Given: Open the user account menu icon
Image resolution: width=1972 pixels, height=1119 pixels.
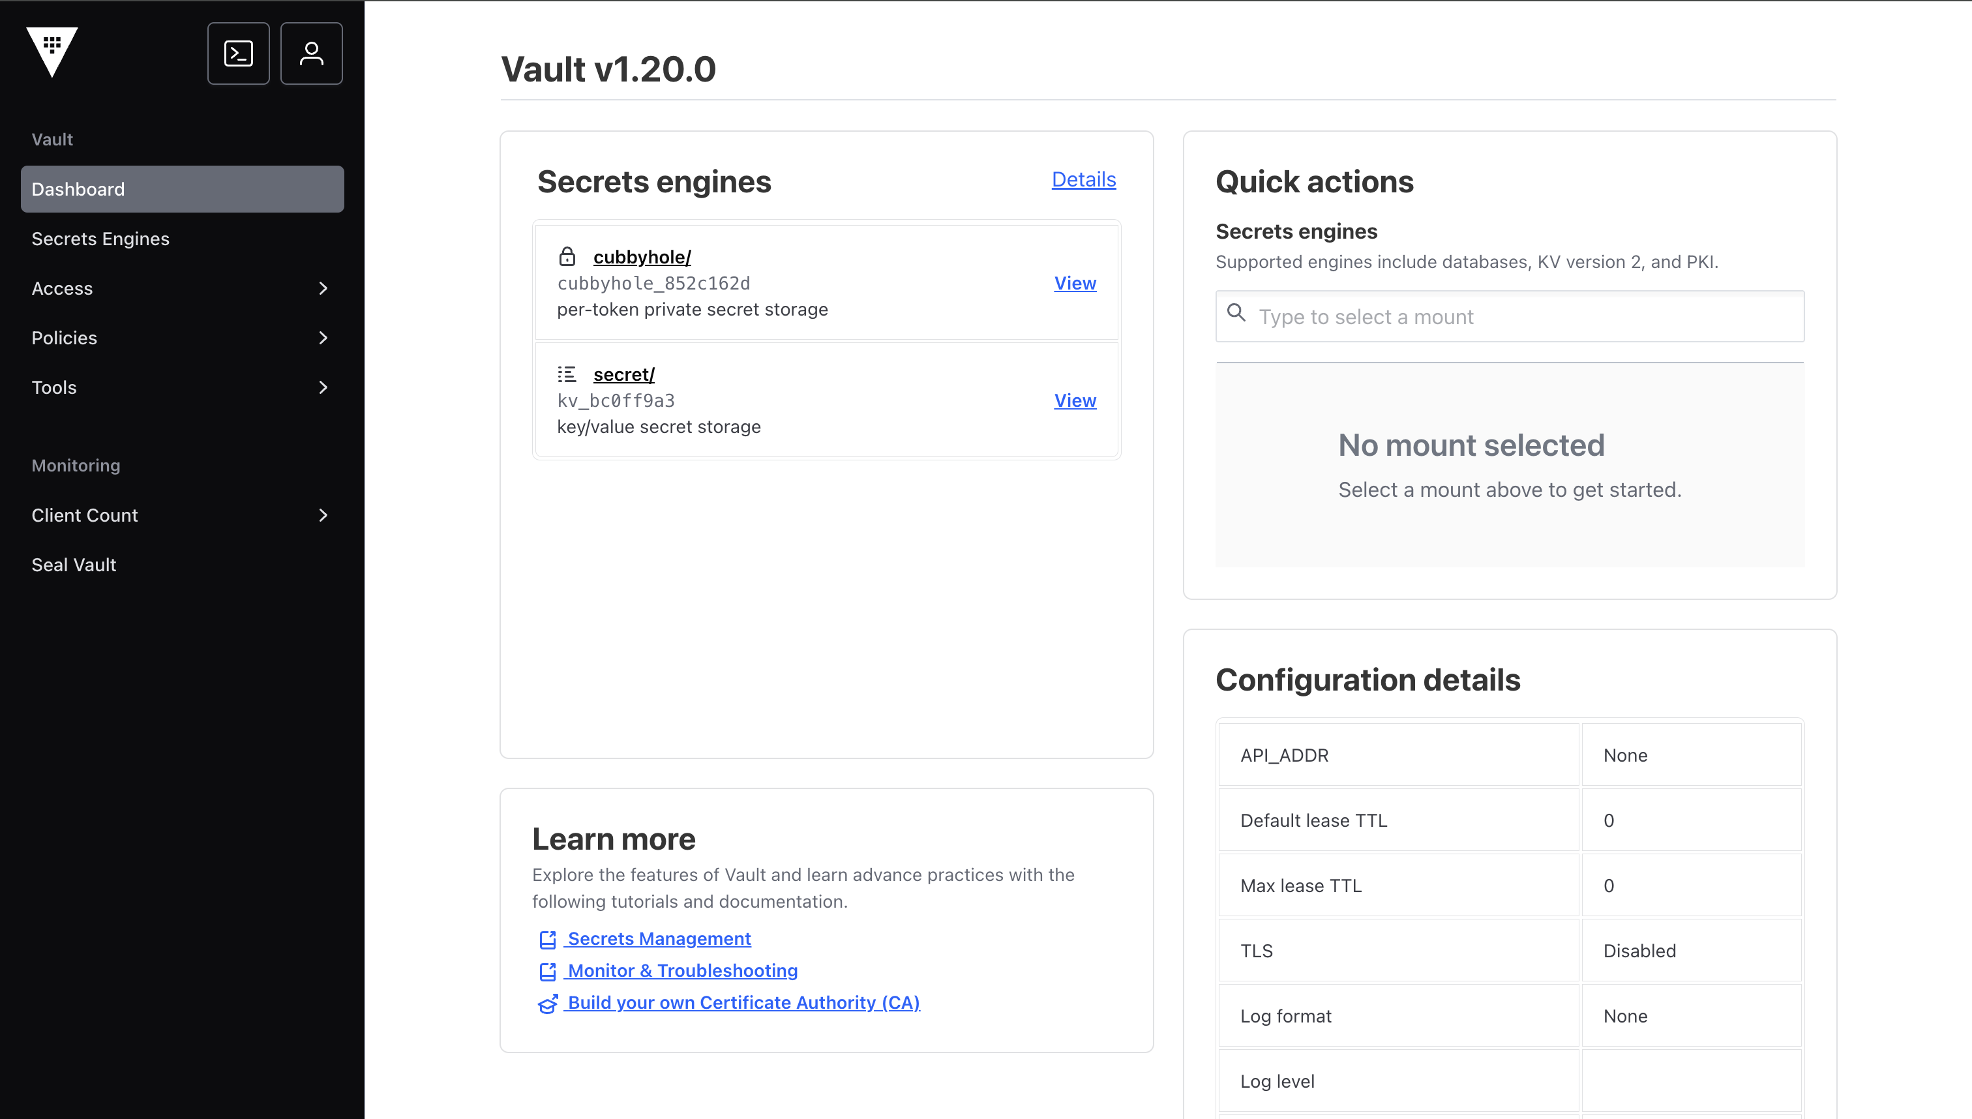Looking at the screenshot, I should coord(311,53).
